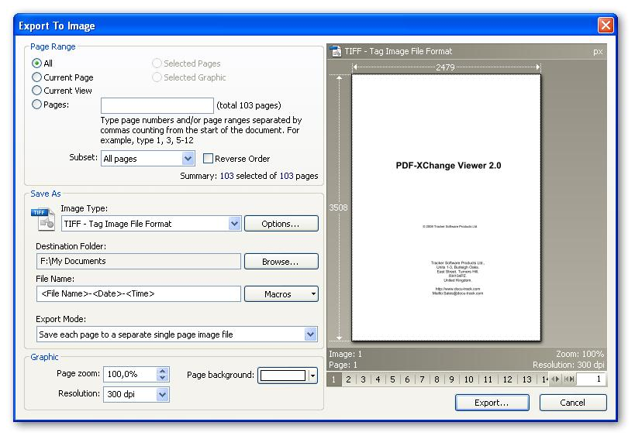This screenshot has width=635, height=439.
Task: Jump to the first preview page
Action: [x=566, y=379]
